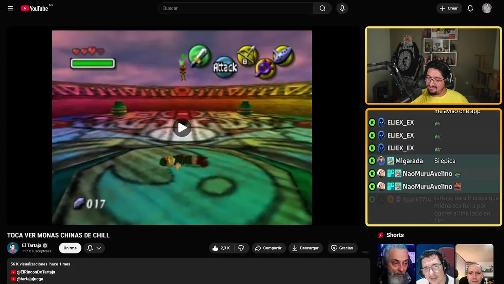The image size is (504, 284).
Task: Click the Descargar download button
Action: [306, 248]
